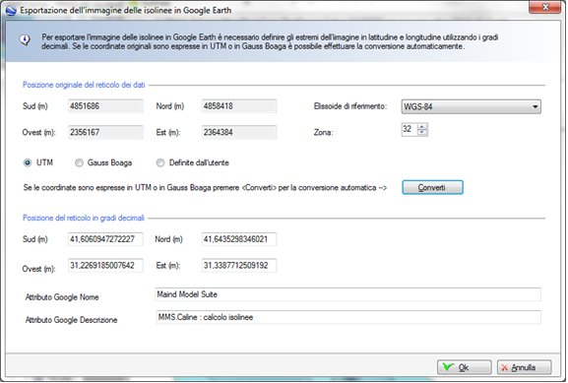Click the decimal Nord field 41,6435298346021
The height and width of the screenshot is (383, 568).
pyautogui.click(x=239, y=239)
